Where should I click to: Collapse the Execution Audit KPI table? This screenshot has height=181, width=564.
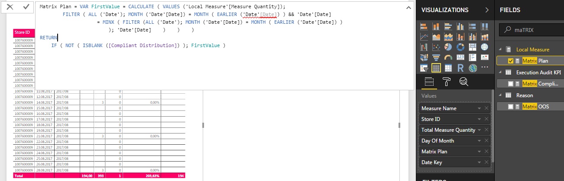pos(500,73)
